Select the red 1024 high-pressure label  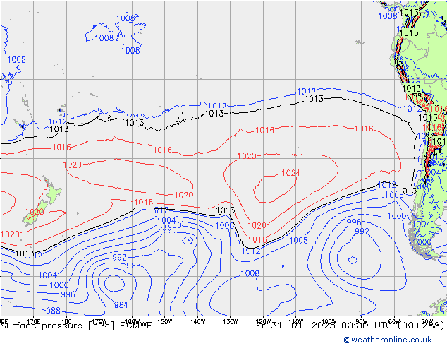[290, 173]
